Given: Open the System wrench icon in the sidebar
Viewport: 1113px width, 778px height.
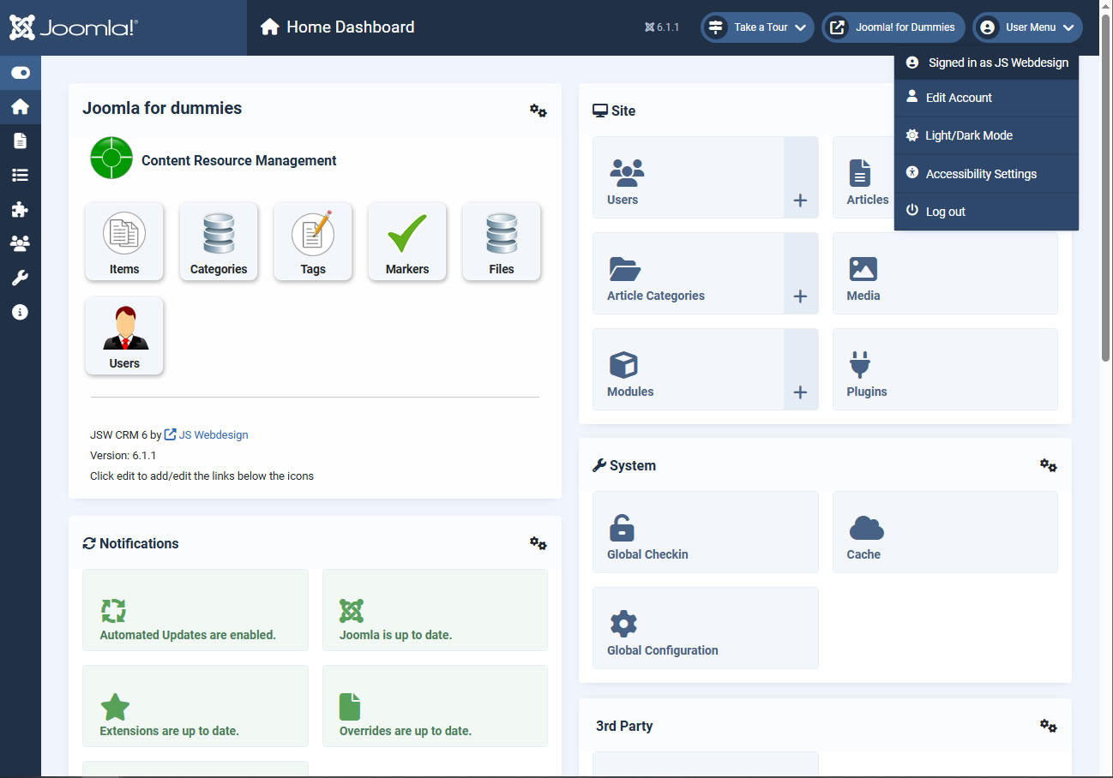Looking at the screenshot, I should 20,278.
